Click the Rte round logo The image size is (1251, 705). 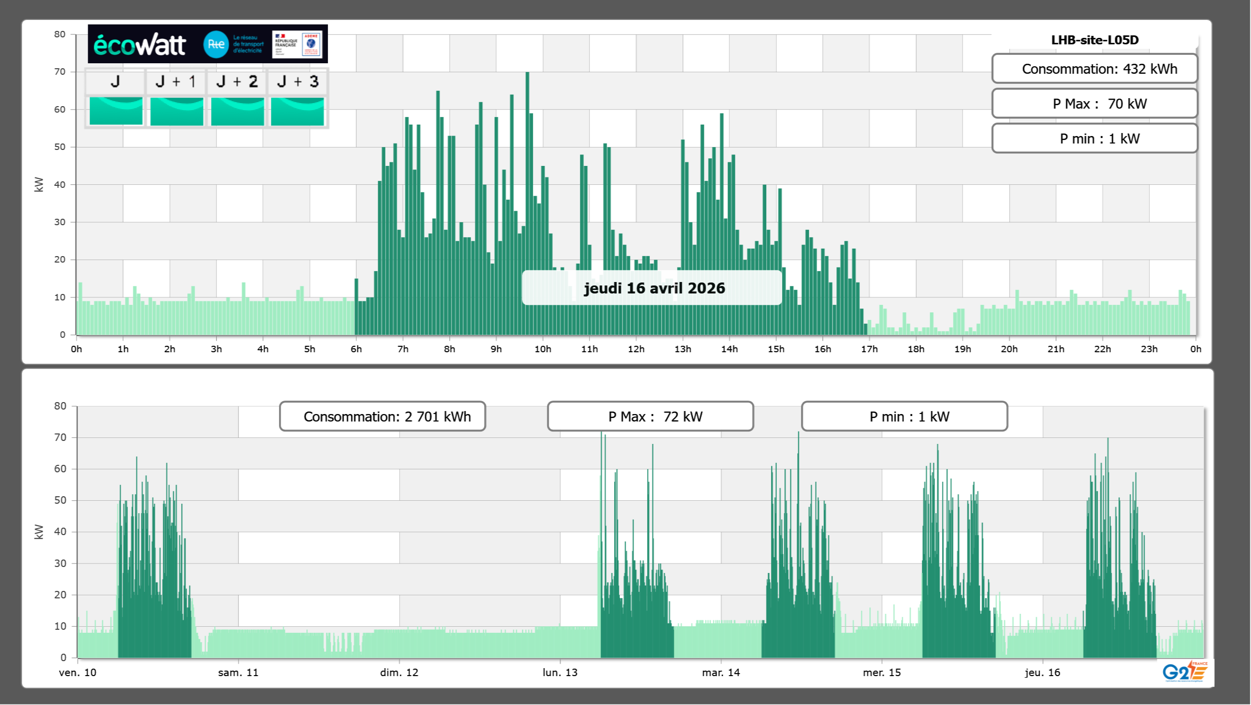click(216, 44)
